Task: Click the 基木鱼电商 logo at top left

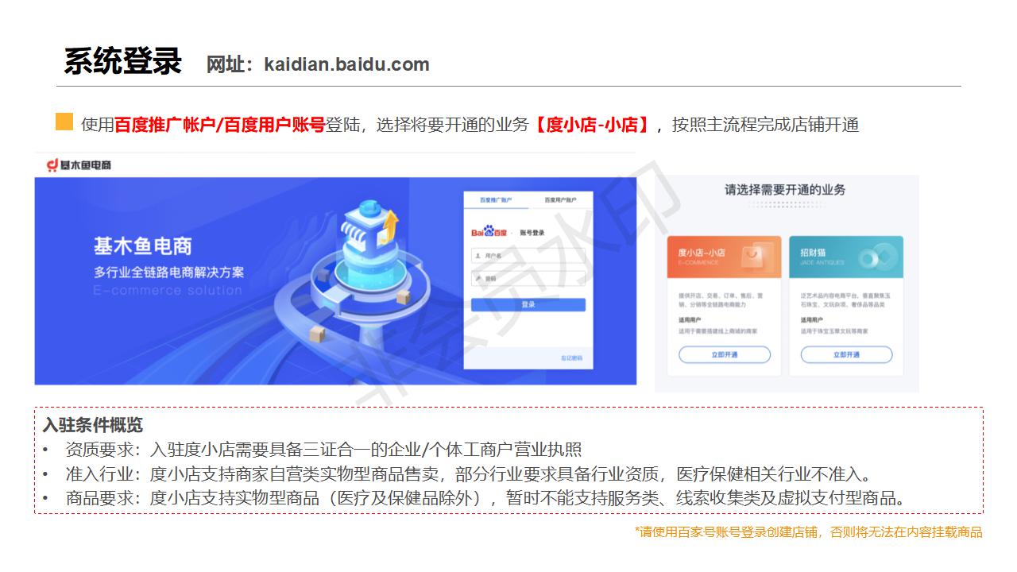Action: [x=79, y=165]
